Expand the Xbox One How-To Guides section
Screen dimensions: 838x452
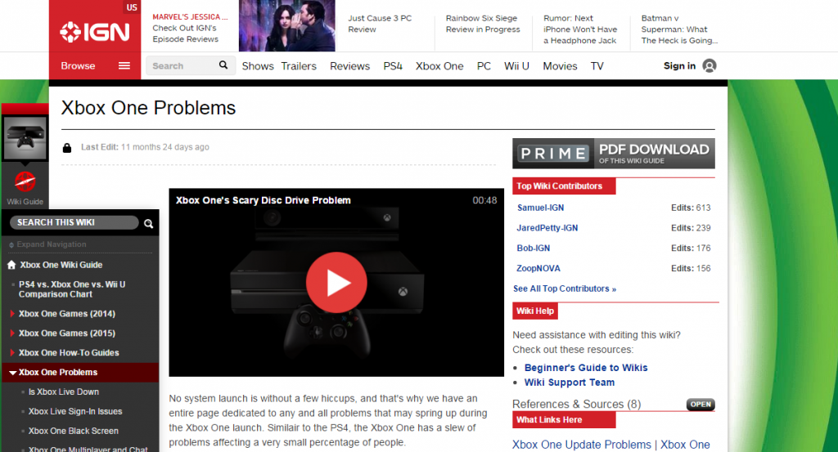11,353
